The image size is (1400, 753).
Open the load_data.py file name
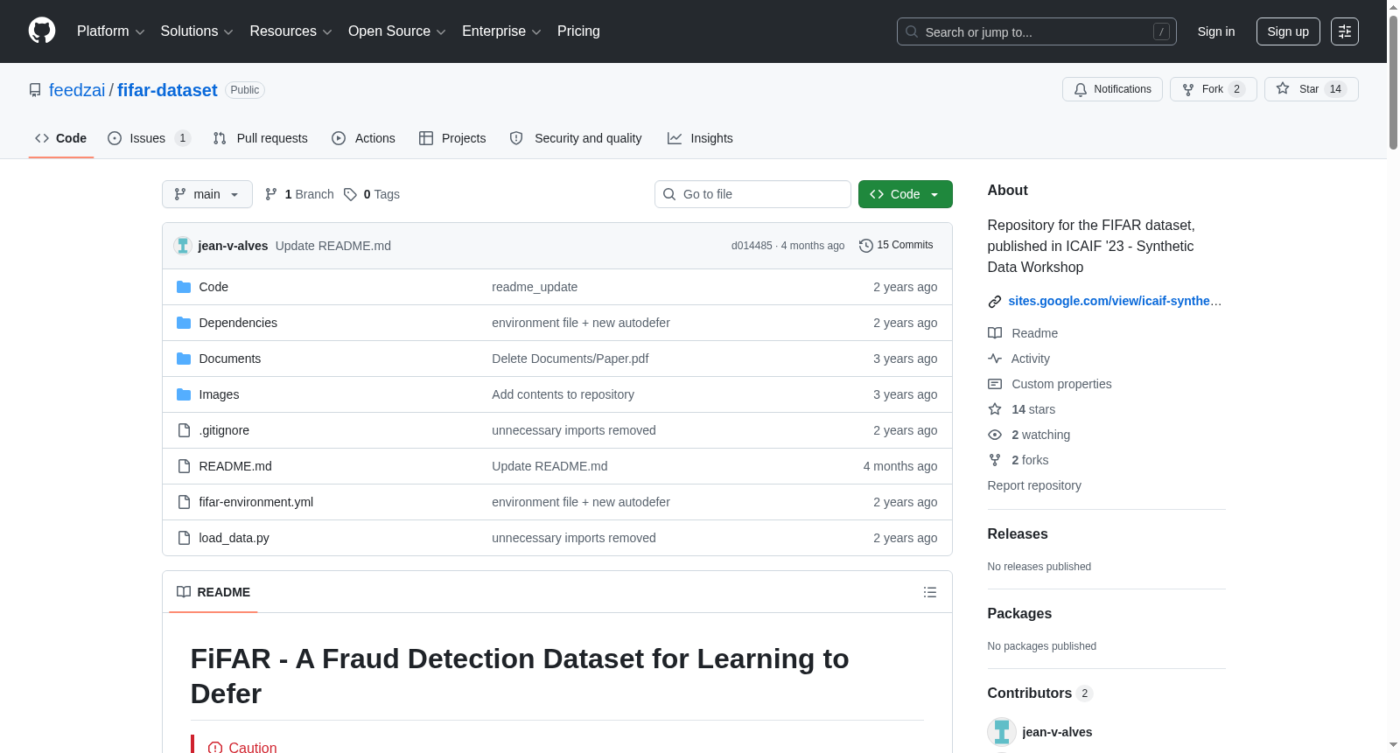[234, 538]
